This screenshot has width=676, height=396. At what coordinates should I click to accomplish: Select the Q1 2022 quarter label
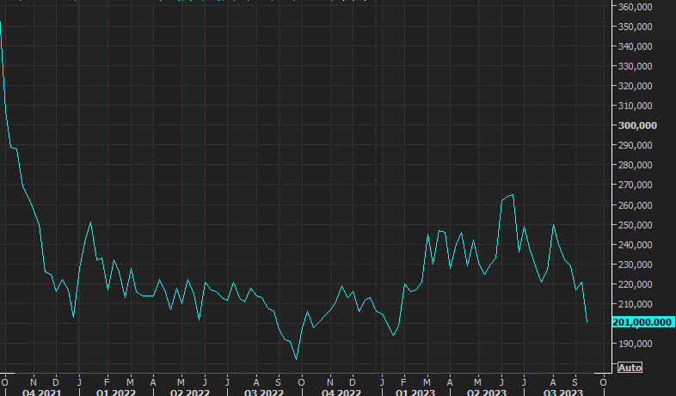pyautogui.click(x=114, y=392)
